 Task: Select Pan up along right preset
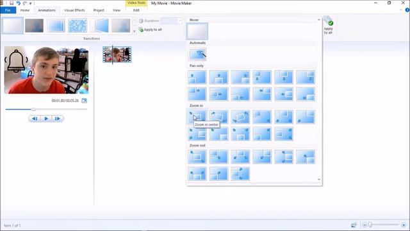(x=240, y=77)
